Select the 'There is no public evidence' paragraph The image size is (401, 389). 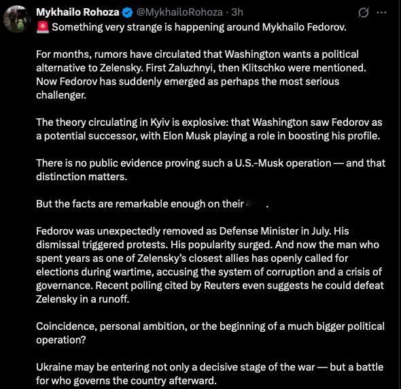pos(211,169)
